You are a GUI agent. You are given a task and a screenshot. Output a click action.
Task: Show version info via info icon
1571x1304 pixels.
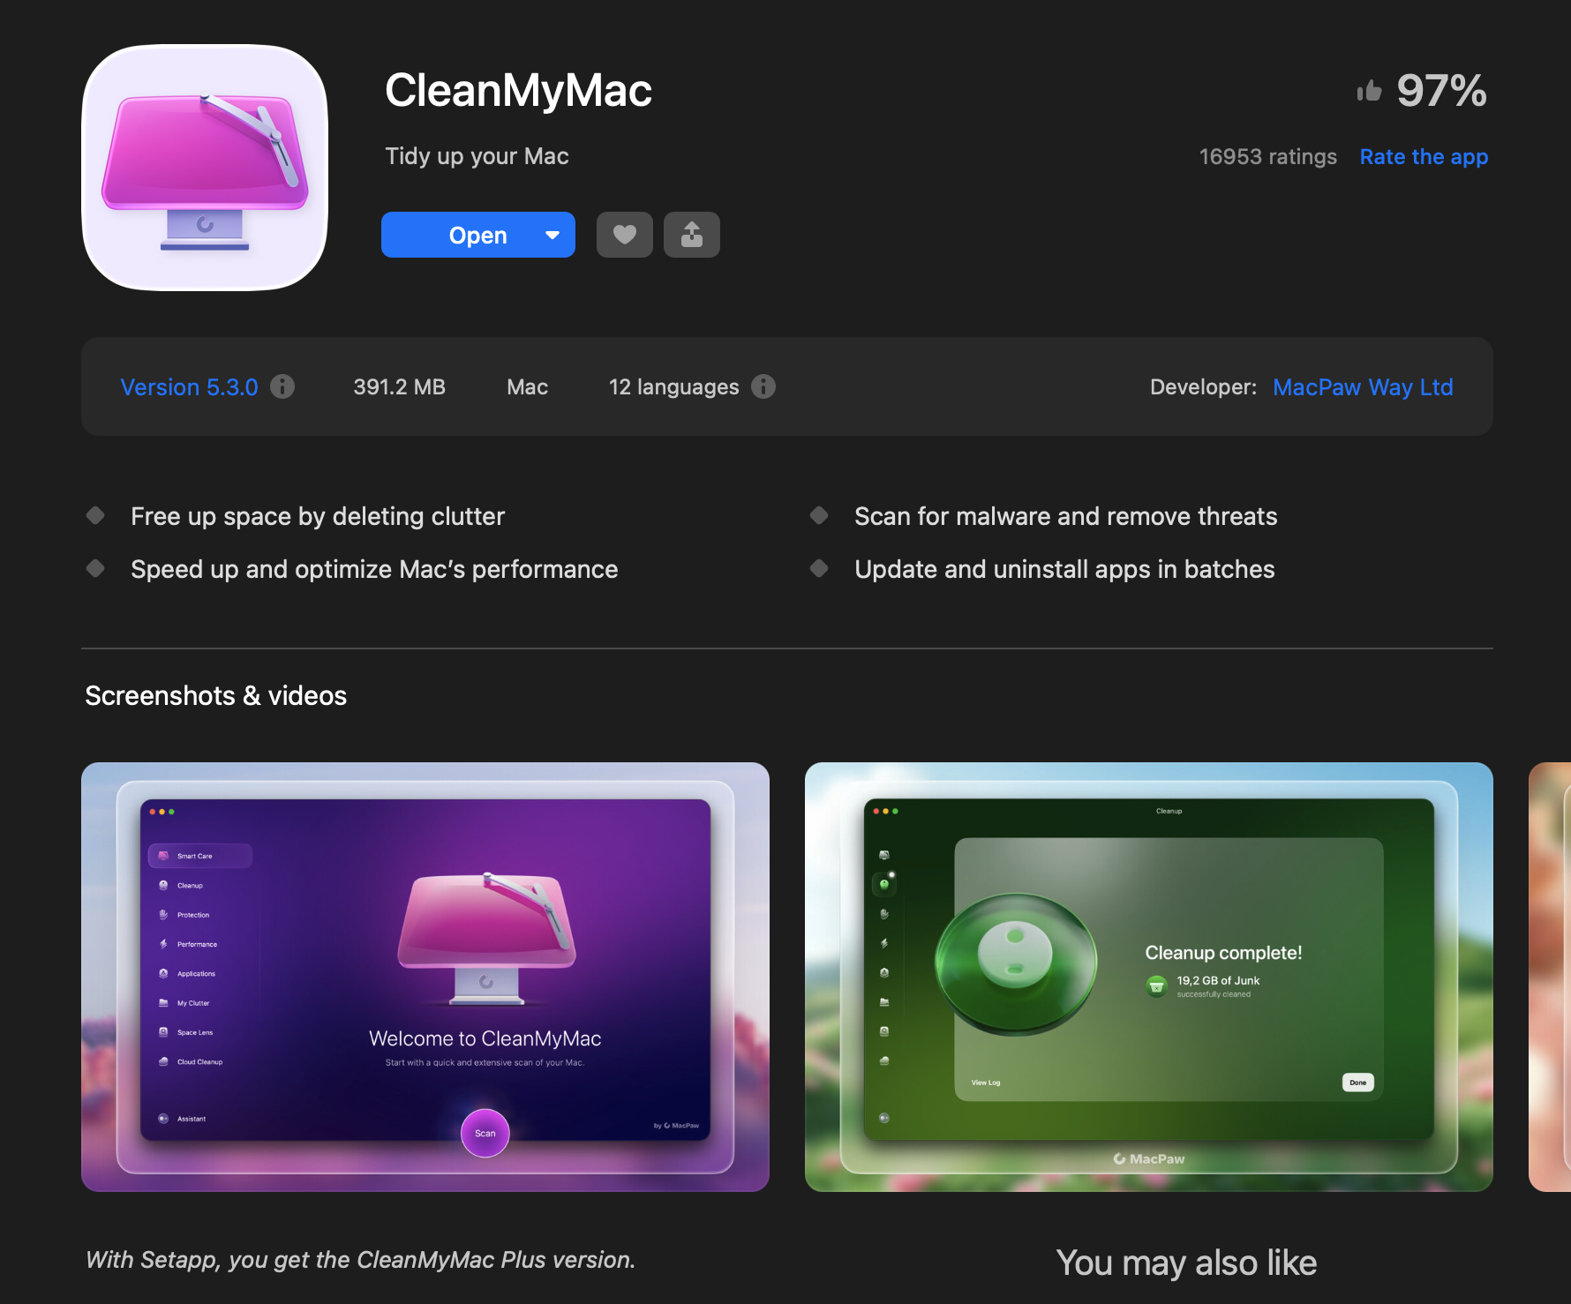tap(282, 386)
